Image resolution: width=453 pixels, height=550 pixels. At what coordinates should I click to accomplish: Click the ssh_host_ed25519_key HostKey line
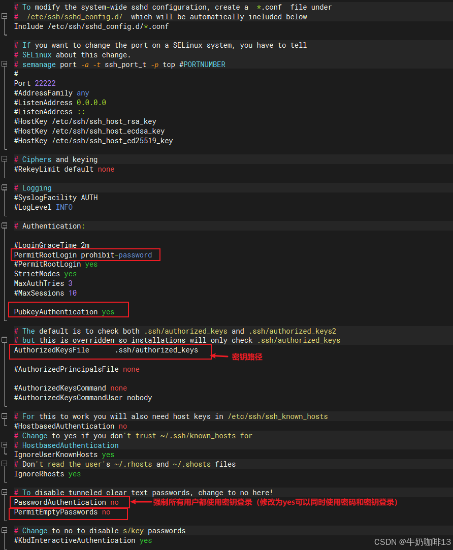[x=93, y=141]
